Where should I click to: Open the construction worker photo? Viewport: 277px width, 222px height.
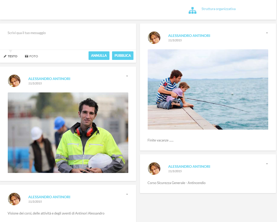[x=68, y=133]
